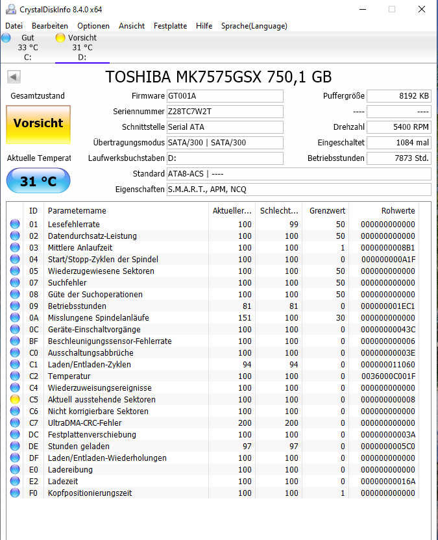The image size is (438, 540).
Task: Select the C: drive with Gut status
Action: (x=27, y=47)
